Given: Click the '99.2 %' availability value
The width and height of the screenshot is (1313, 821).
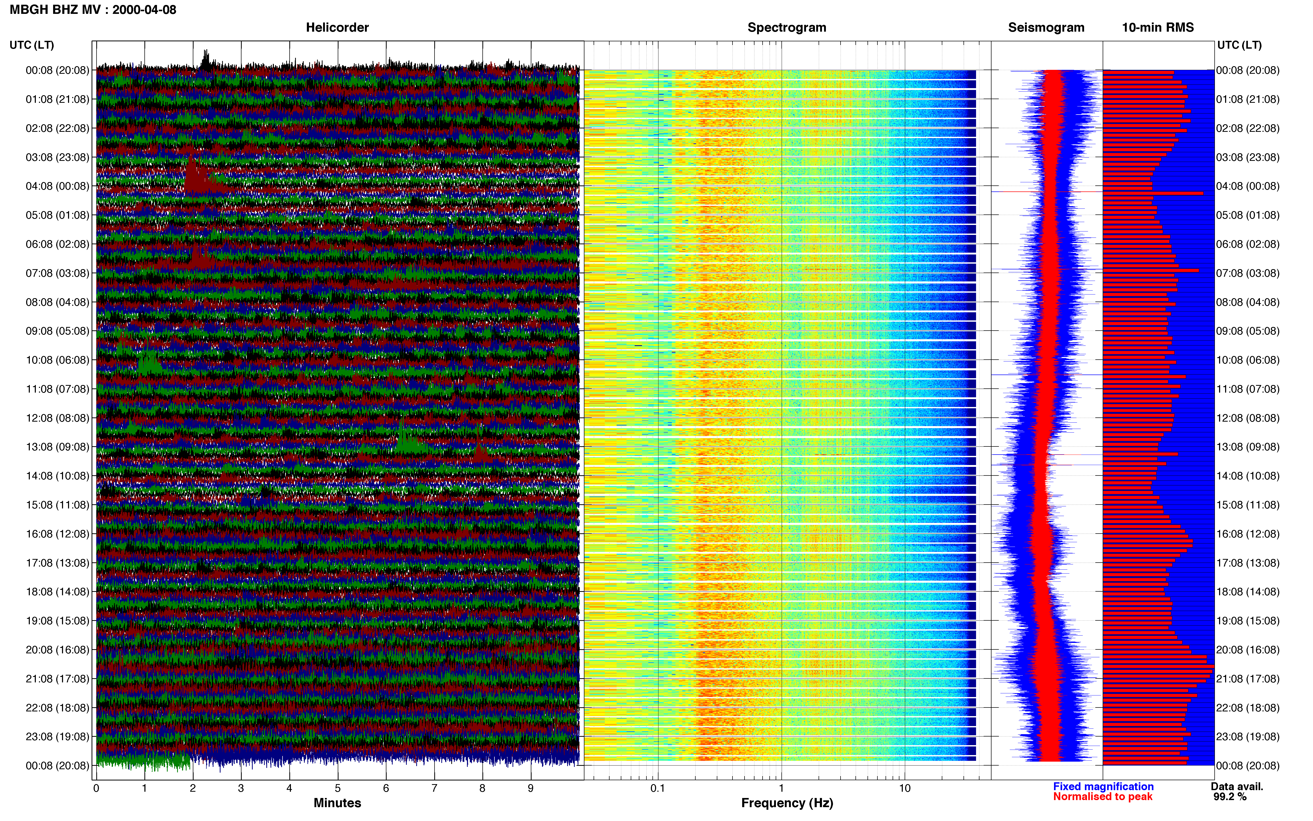Looking at the screenshot, I should click(1230, 797).
